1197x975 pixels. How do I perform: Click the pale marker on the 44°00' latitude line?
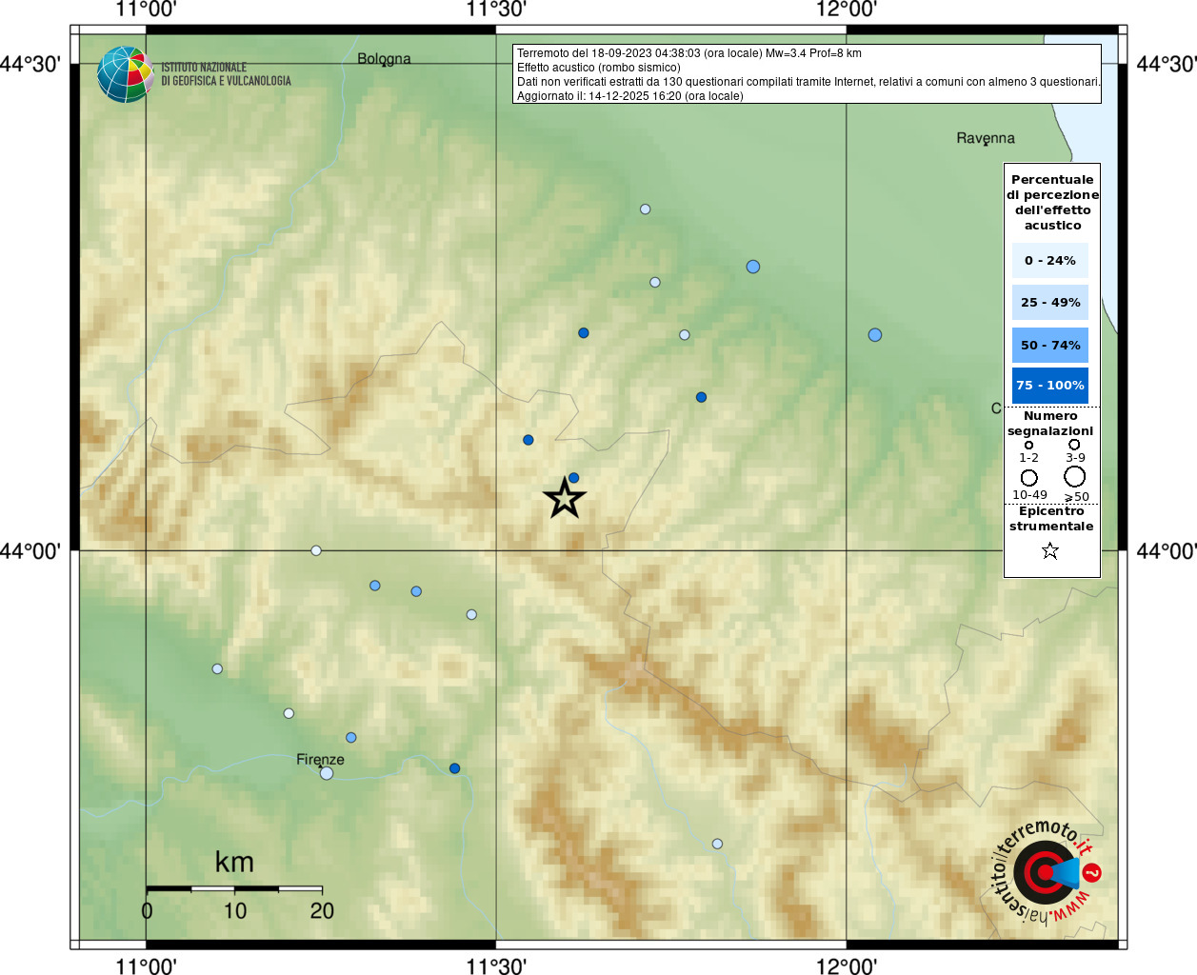pos(316,550)
